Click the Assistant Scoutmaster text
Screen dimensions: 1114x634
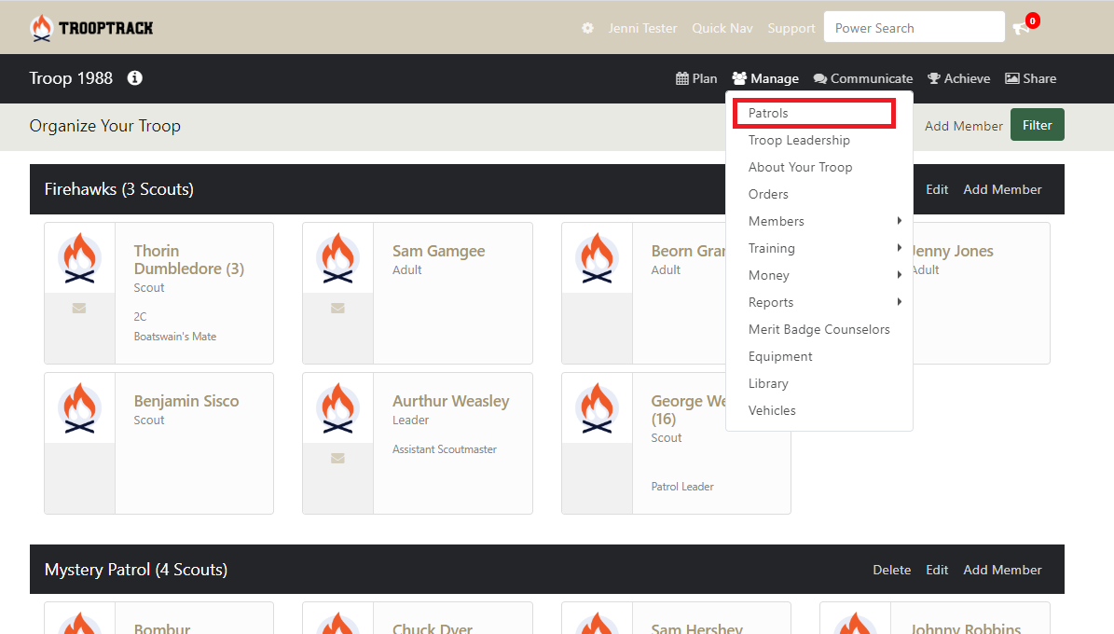[444, 449]
